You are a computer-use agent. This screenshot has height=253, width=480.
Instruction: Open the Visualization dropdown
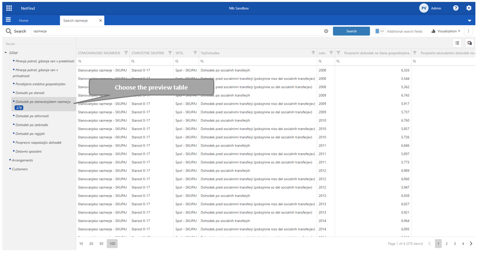pos(446,31)
